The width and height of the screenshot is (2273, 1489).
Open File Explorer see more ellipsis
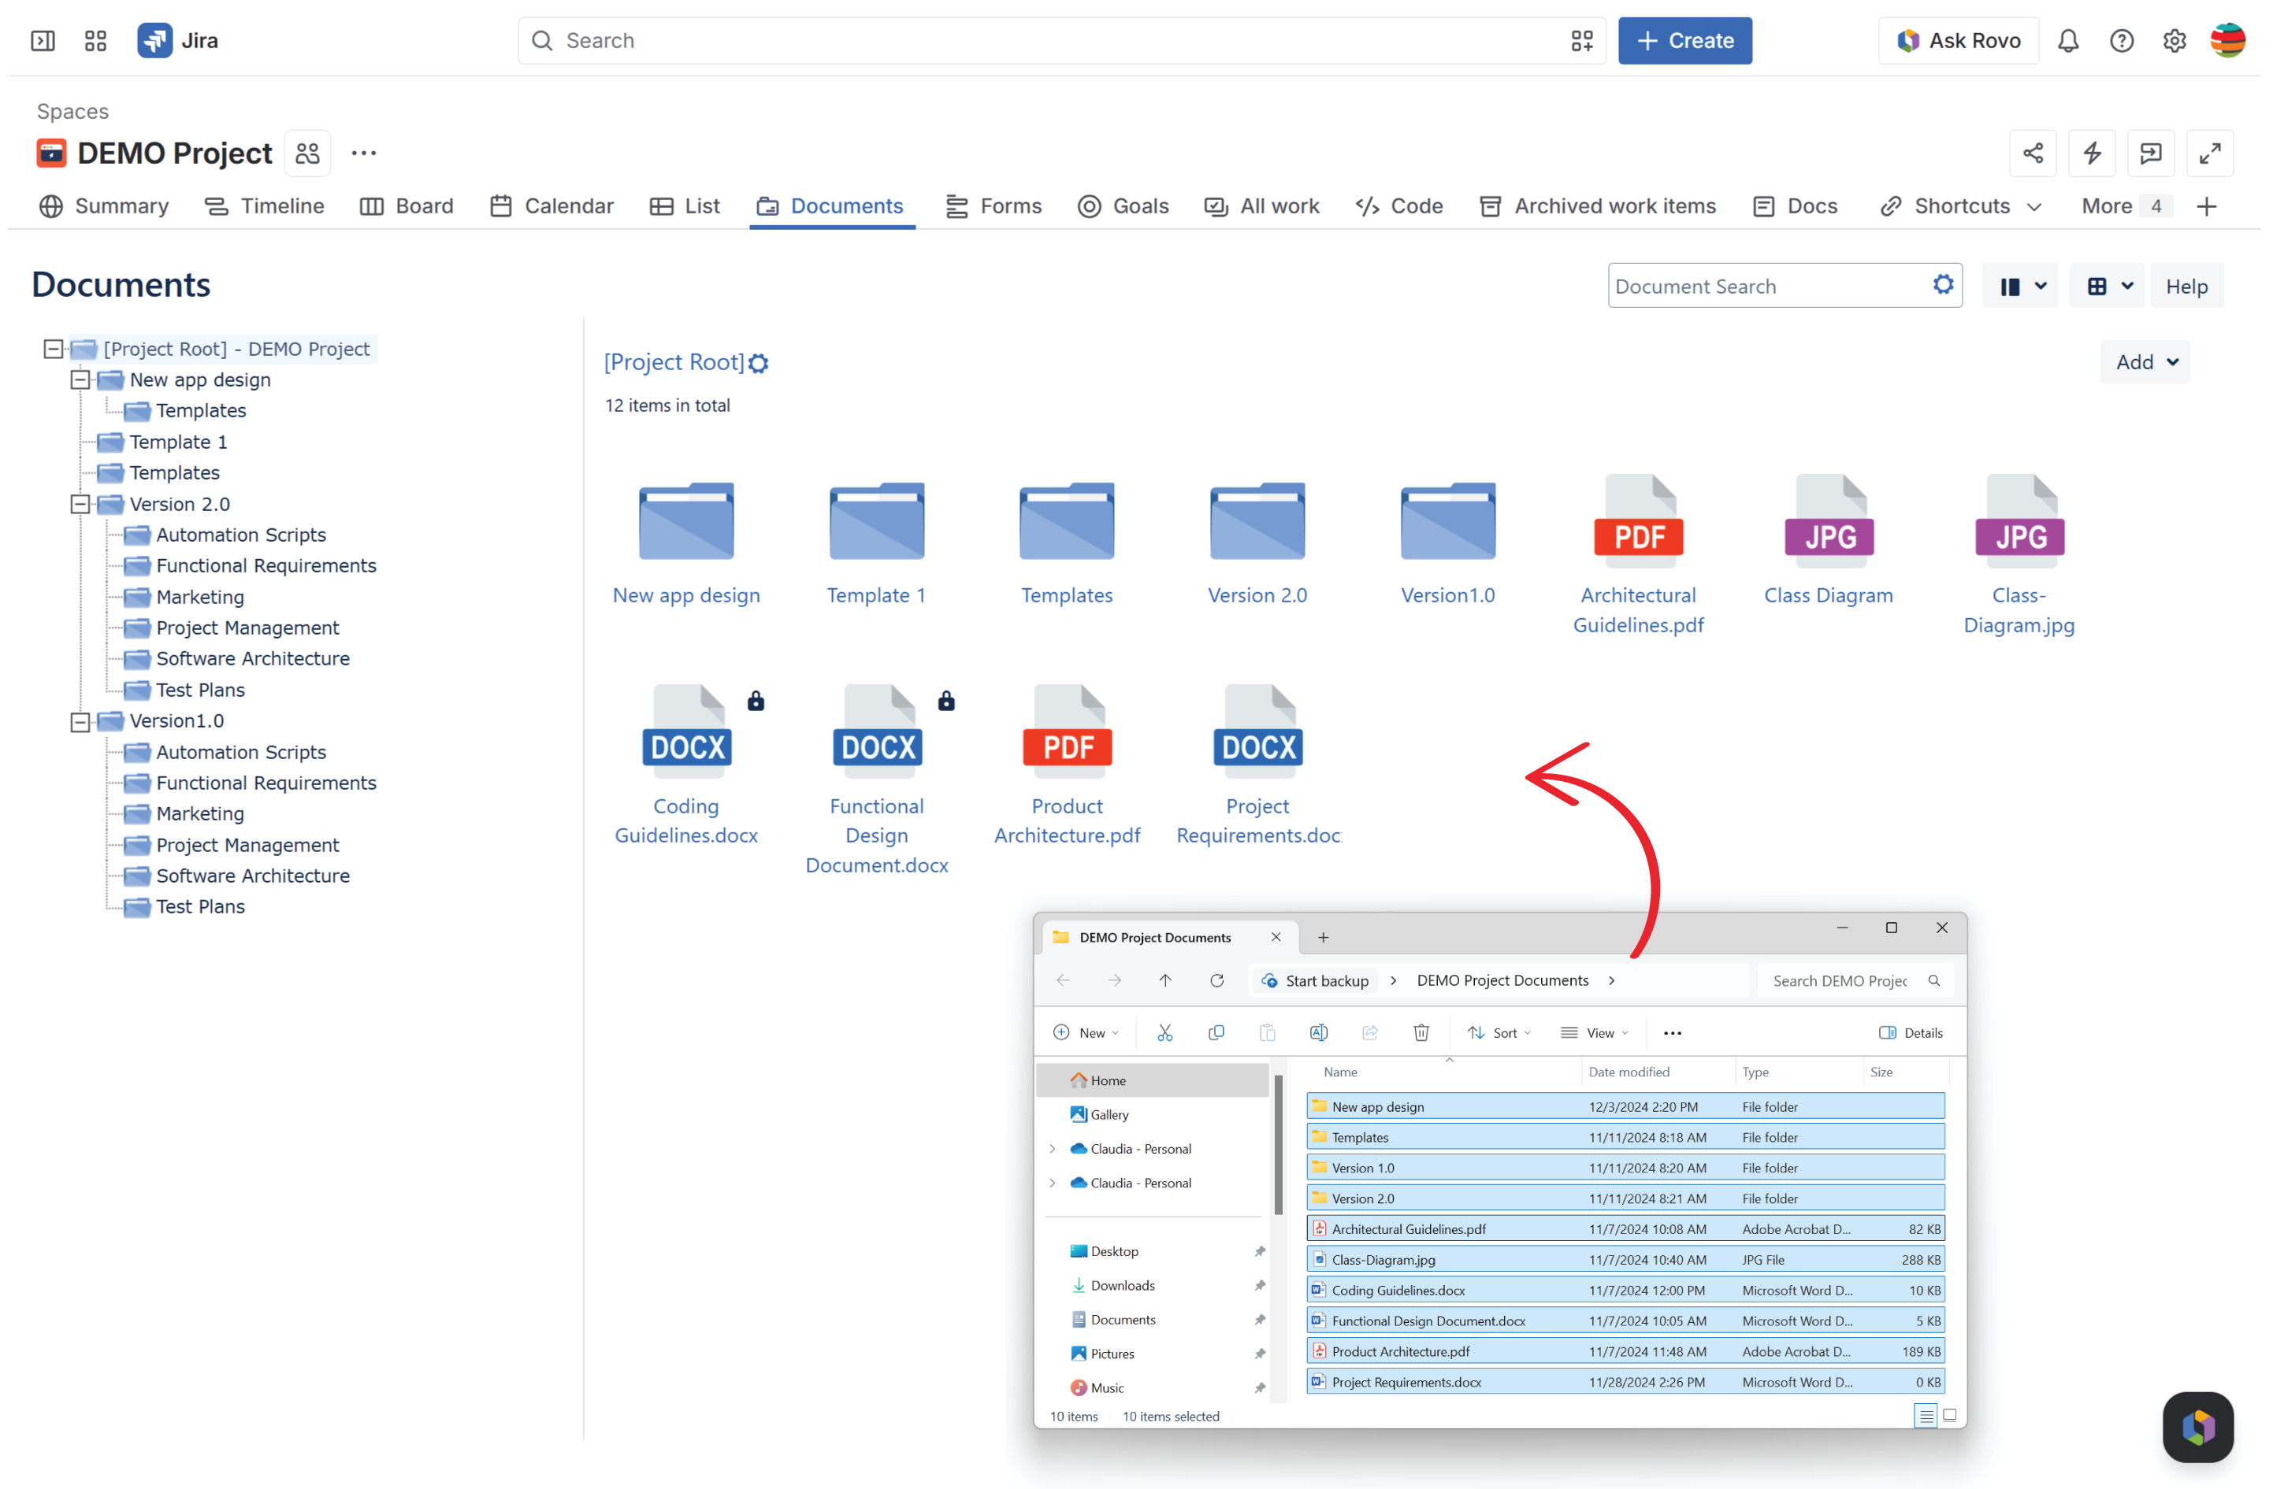point(1671,1032)
